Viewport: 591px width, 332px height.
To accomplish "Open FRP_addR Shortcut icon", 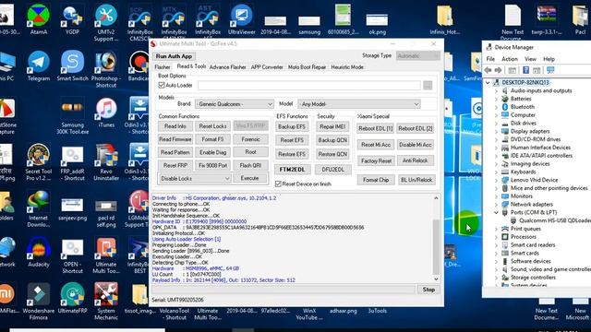I will pyautogui.click(x=72, y=162).
